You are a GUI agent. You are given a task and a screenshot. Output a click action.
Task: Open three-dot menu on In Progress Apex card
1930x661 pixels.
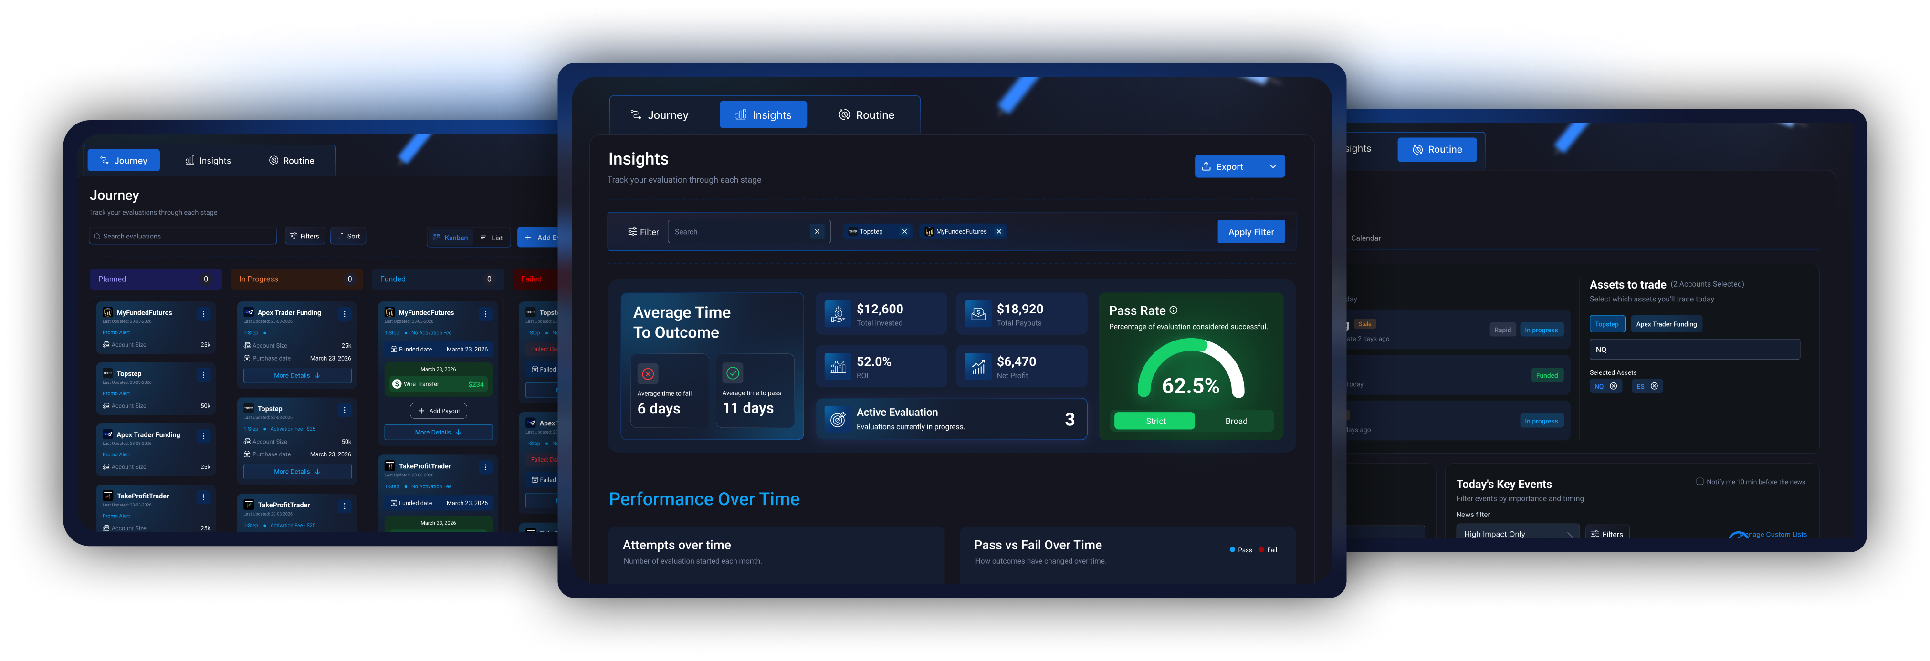345,314
